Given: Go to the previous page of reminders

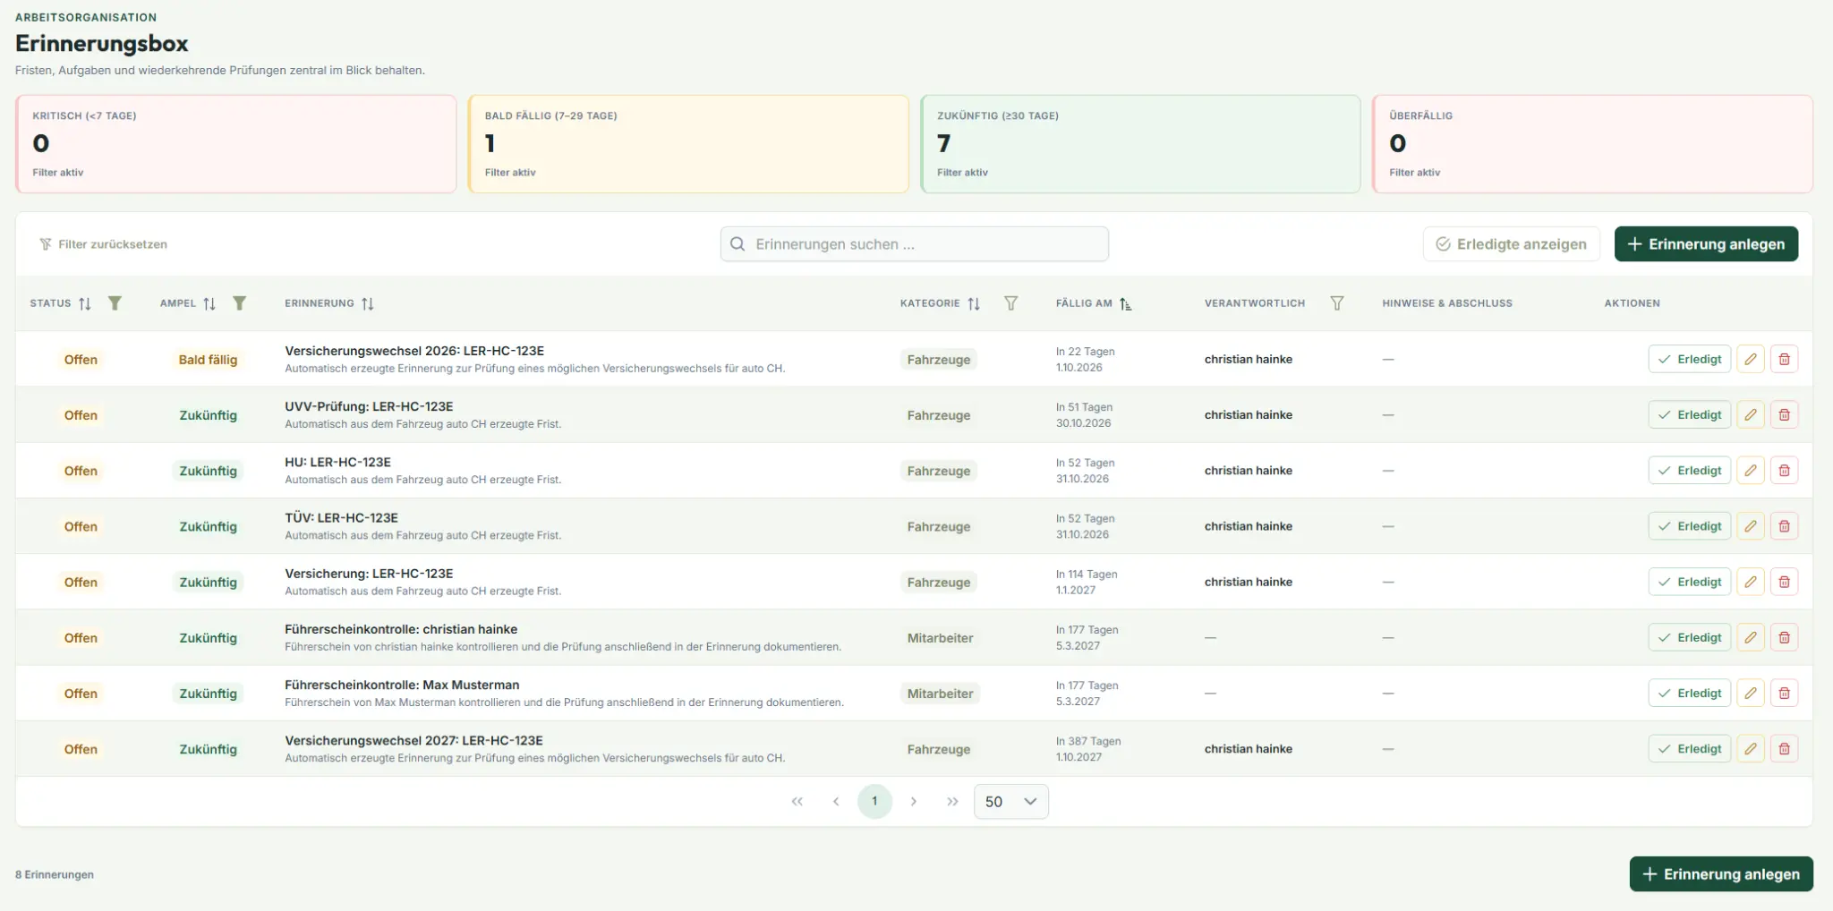Looking at the screenshot, I should (x=836, y=801).
